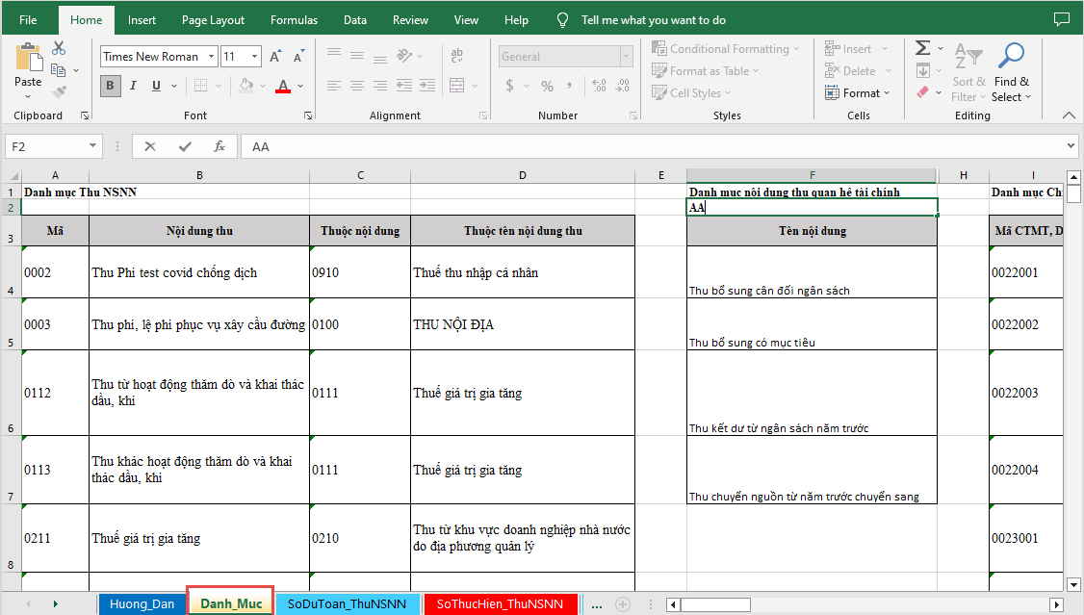Expand the font name dropdown
Image resolution: width=1084 pixels, height=615 pixels.
click(x=209, y=57)
